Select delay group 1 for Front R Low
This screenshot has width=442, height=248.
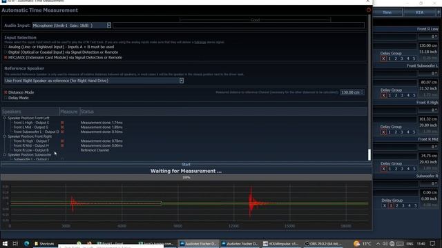coord(390,59)
